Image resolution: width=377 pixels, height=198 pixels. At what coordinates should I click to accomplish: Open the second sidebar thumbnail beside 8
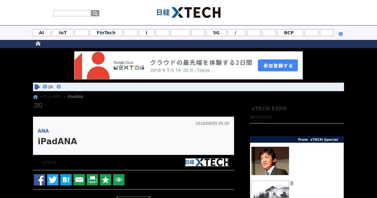tap(270, 190)
